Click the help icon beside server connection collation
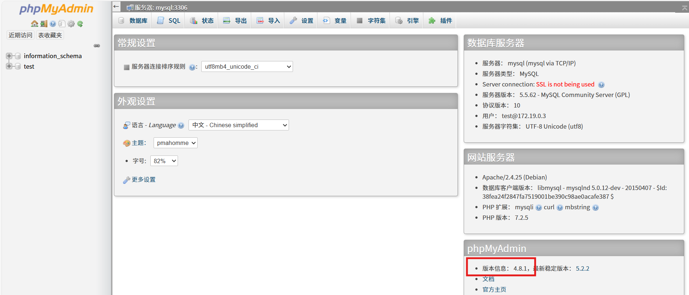The height and width of the screenshot is (295, 689). pos(192,67)
